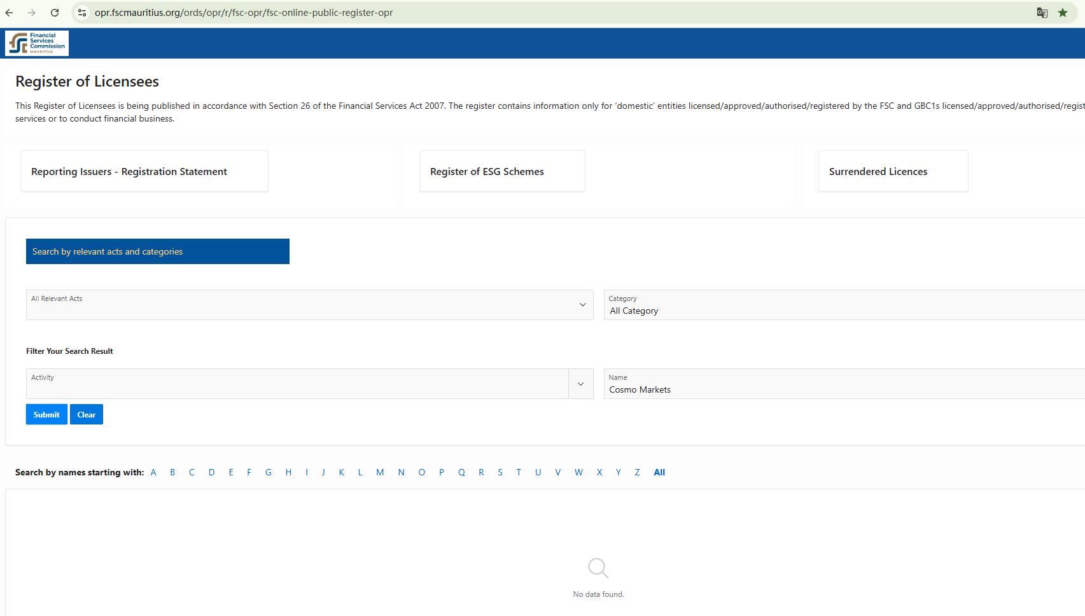Filter names starting with letter M
The image size is (1085, 616).
[x=380, y=472]
